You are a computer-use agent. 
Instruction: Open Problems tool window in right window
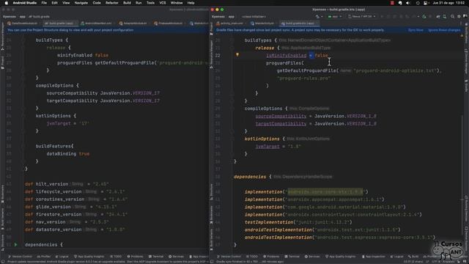[271, 257]
